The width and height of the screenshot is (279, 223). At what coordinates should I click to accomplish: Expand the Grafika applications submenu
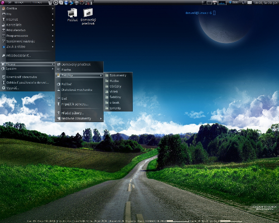(x=28, y=8)
